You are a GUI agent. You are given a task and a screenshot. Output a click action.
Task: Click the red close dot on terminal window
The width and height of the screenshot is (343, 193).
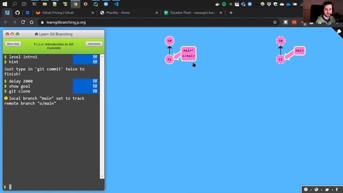coord(7,34)
